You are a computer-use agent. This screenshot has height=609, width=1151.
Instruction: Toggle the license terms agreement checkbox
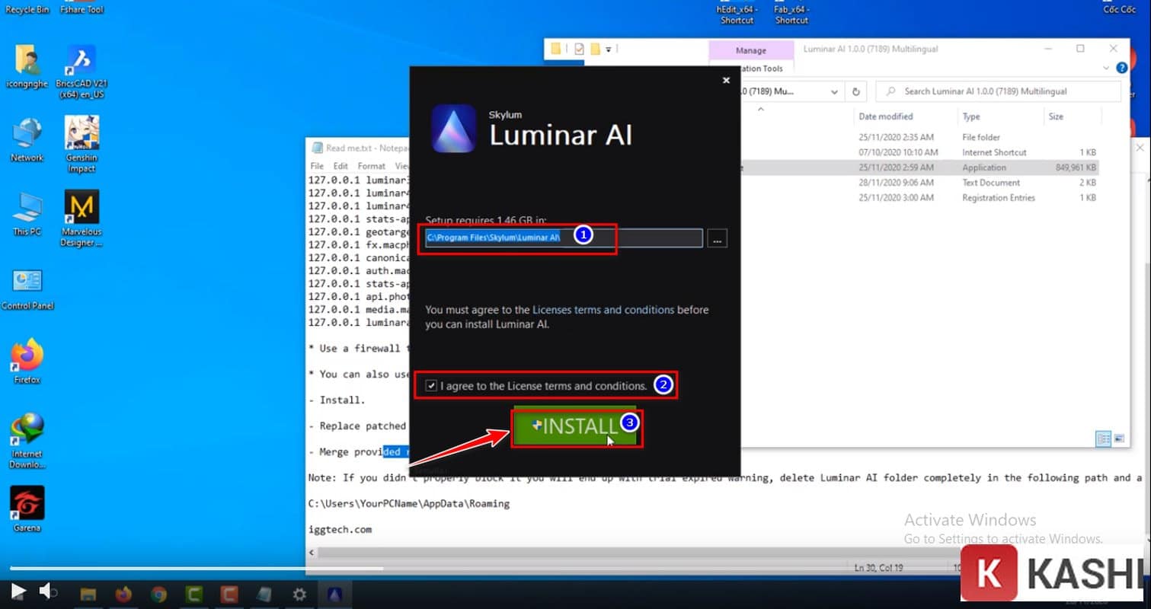431,386
